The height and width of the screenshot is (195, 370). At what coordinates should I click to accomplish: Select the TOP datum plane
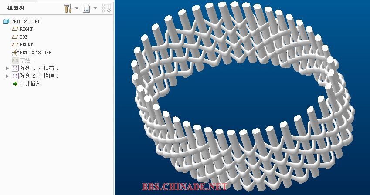[24, 37]
